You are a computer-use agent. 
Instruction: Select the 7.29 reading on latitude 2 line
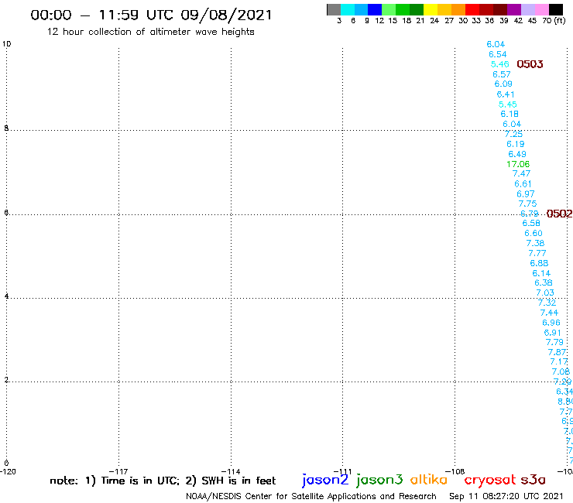click(x=562, y=382)
